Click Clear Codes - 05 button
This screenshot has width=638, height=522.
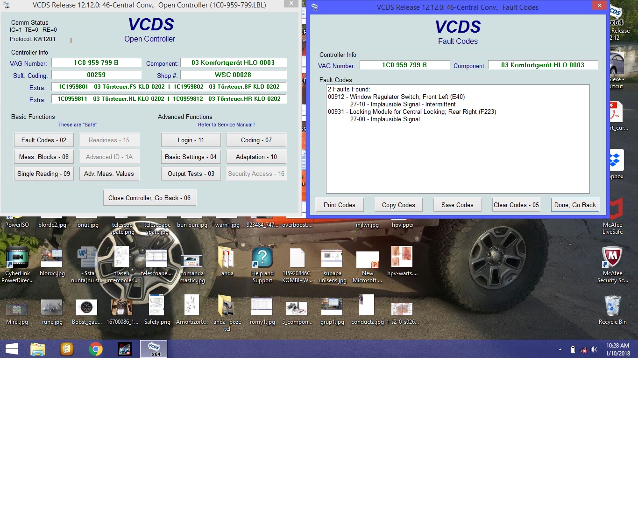[516, 205]
